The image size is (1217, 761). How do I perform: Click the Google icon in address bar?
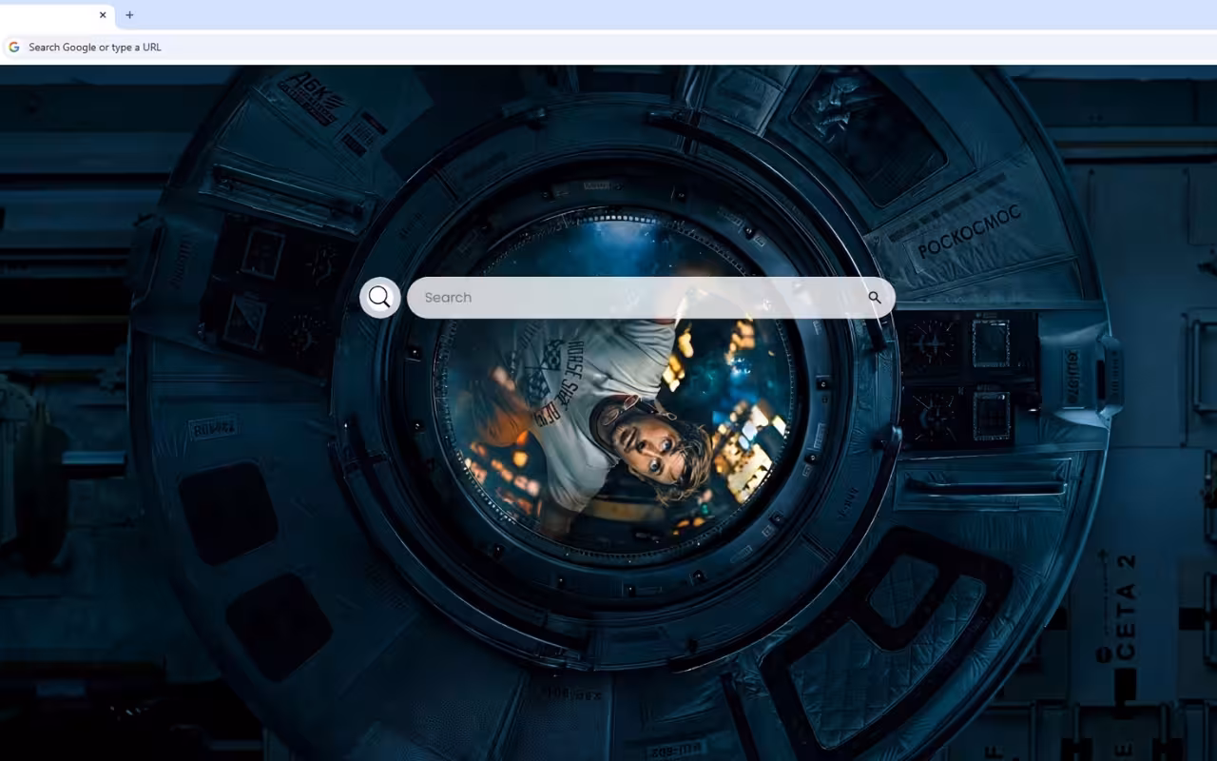pos(14,47)
